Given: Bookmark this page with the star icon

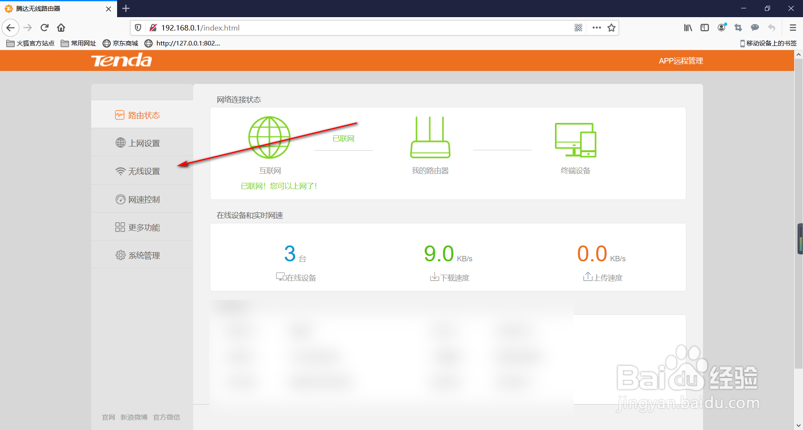Looking at the screenshot, I should click(x=611, y=28).
